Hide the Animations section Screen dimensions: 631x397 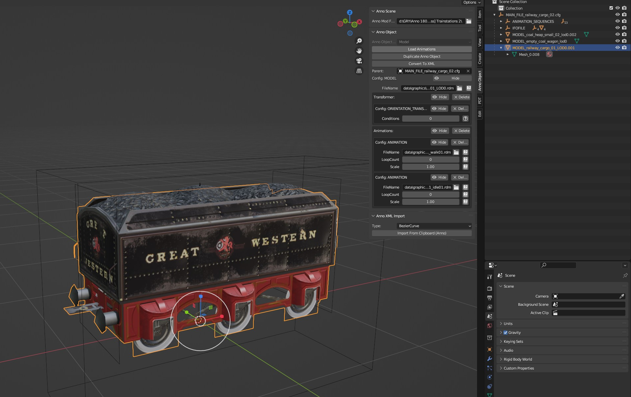click(439, 131)
